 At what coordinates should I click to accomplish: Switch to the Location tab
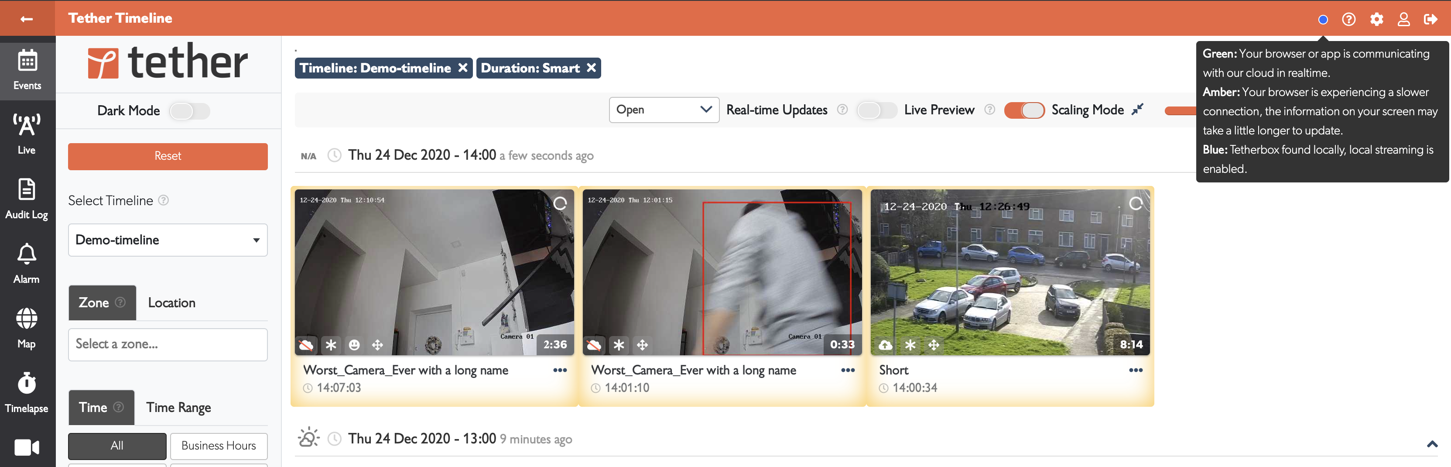tap(171, 303)
